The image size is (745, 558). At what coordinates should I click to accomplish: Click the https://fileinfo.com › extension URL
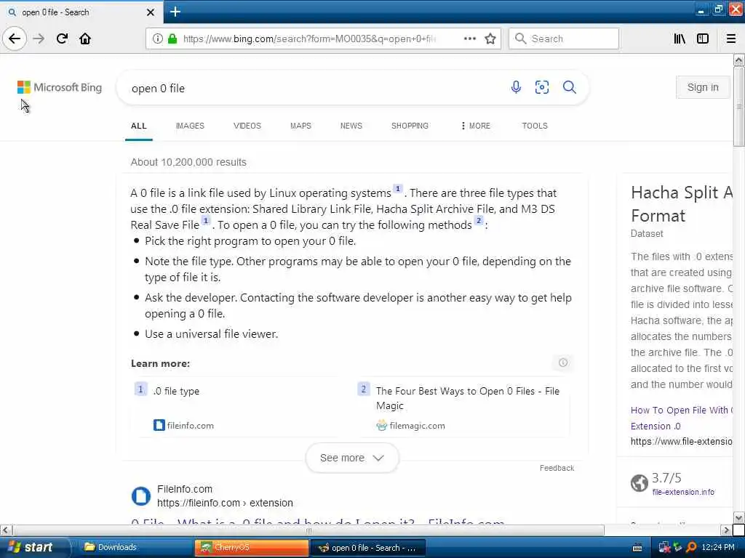point(225,503)
